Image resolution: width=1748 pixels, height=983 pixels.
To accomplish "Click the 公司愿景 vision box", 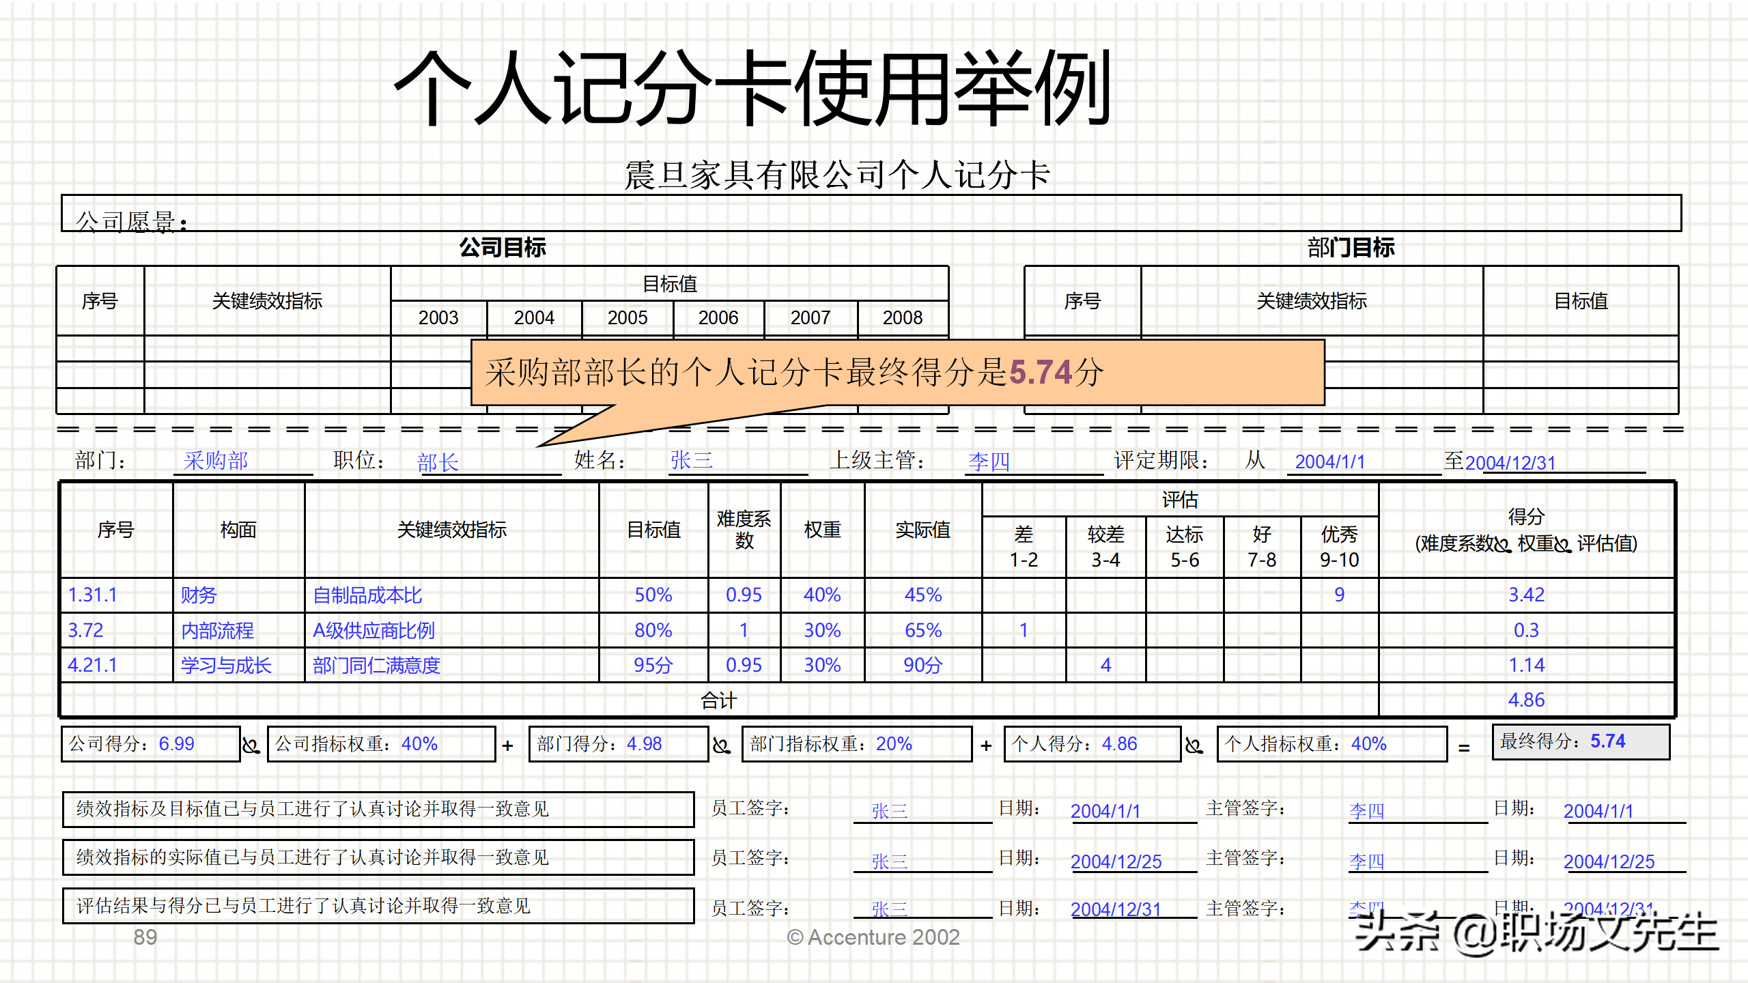I will click(871, 214).
